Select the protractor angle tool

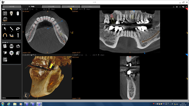tap(18, 29)
